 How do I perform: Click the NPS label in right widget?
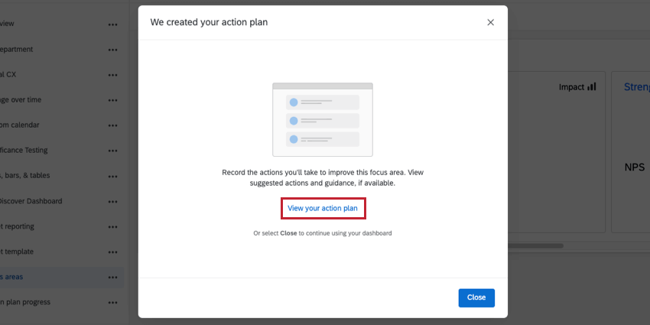coord(634,167)
